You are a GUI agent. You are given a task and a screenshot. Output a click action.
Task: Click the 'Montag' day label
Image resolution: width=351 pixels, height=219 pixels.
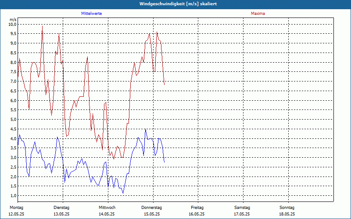point(16,208)
